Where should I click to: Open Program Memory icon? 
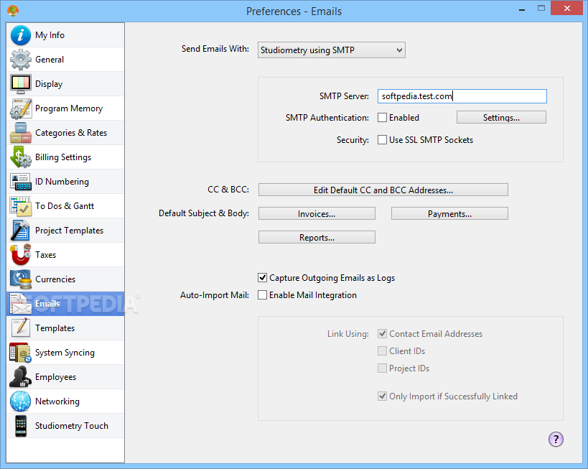tap(21, 108)
